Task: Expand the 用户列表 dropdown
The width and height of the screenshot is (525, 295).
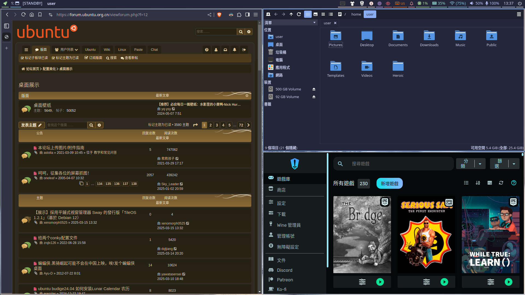Action: pyautogui.click(x=66, y=50)
